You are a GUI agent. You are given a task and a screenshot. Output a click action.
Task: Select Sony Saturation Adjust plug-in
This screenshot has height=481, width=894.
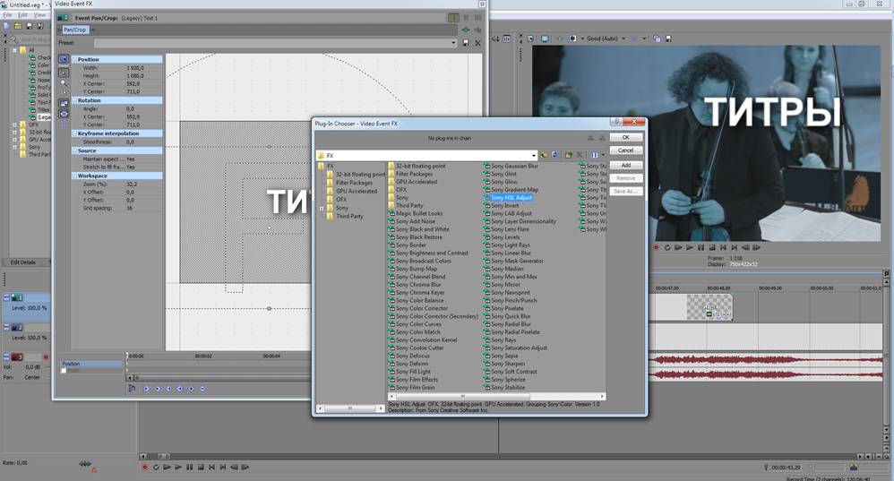pos(519,348)
